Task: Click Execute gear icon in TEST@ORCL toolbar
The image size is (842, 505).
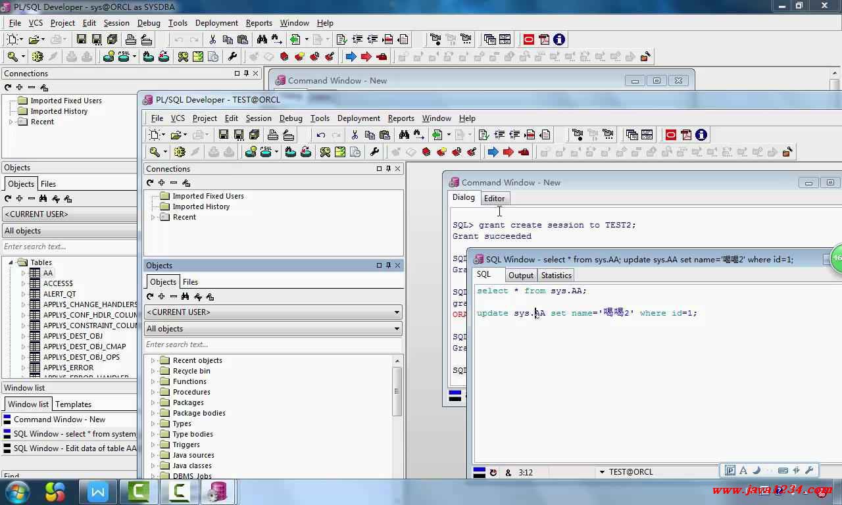Action: click(179, 152)
